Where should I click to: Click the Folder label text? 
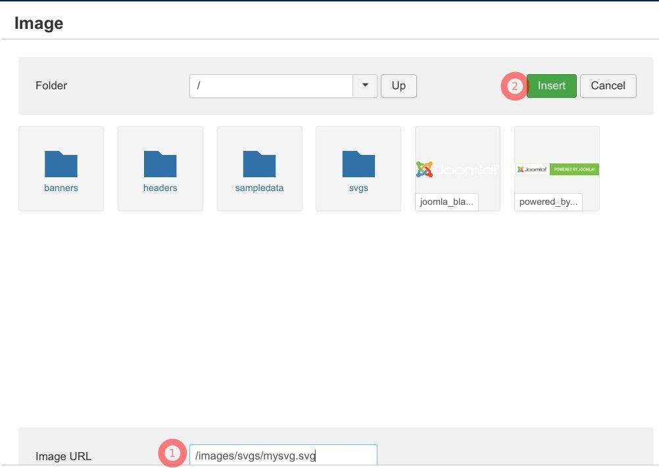(x=51, y=85)
